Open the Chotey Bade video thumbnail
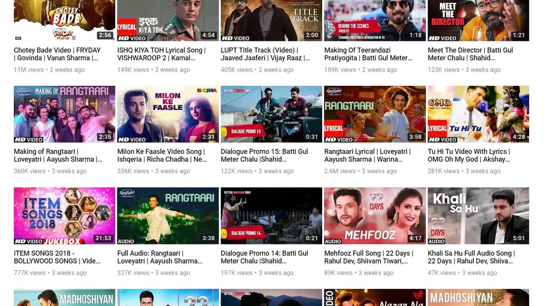This screenshot has width=544, height=306. (x=64, y=20)
